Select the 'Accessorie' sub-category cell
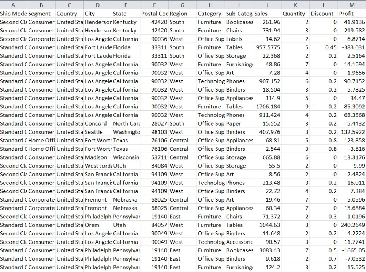 239,242
